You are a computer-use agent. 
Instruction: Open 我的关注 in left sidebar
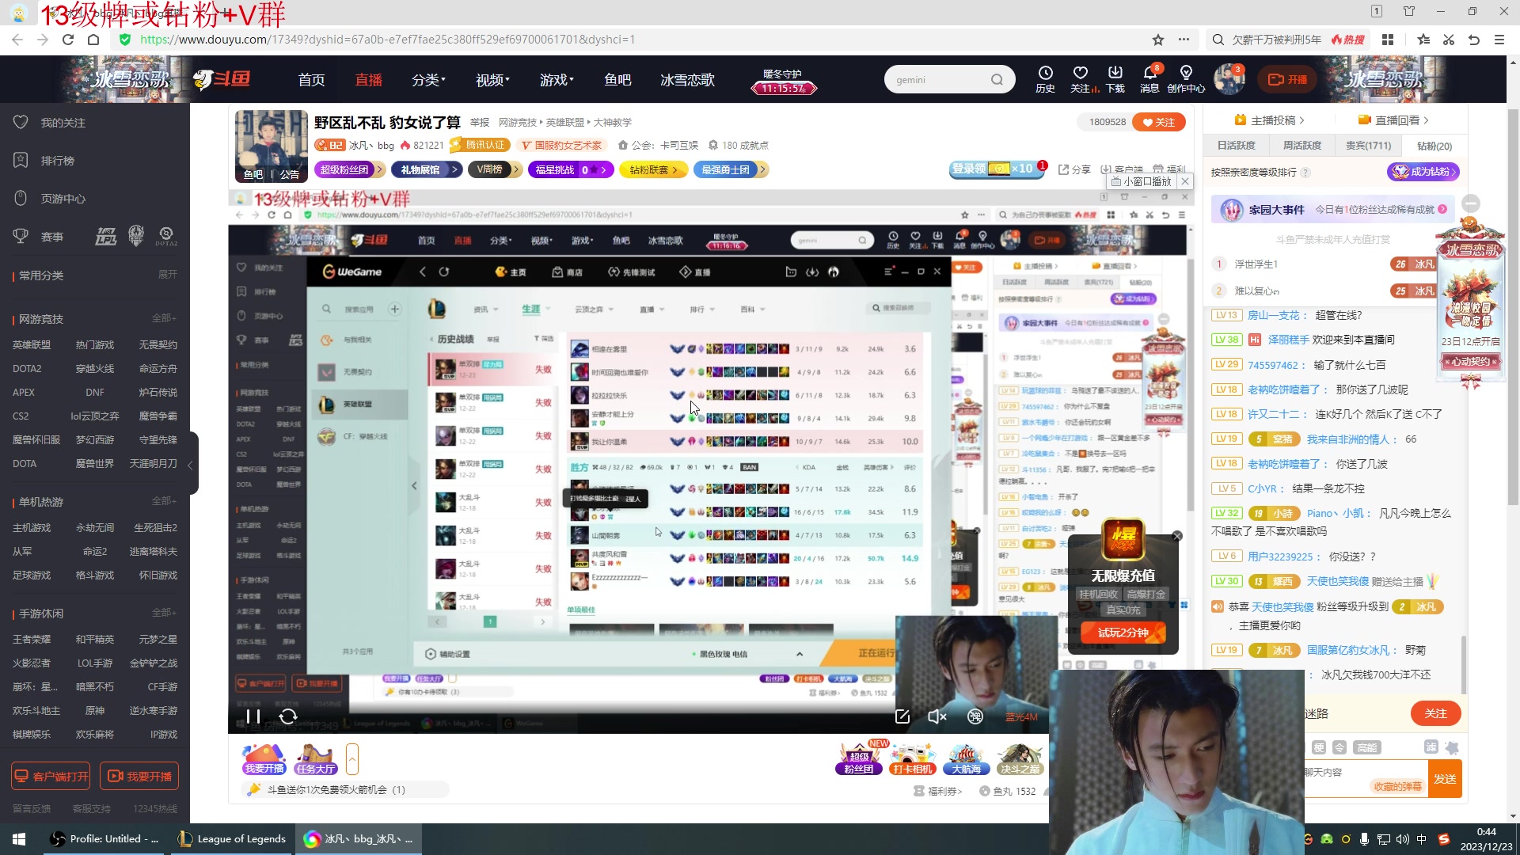63,123
